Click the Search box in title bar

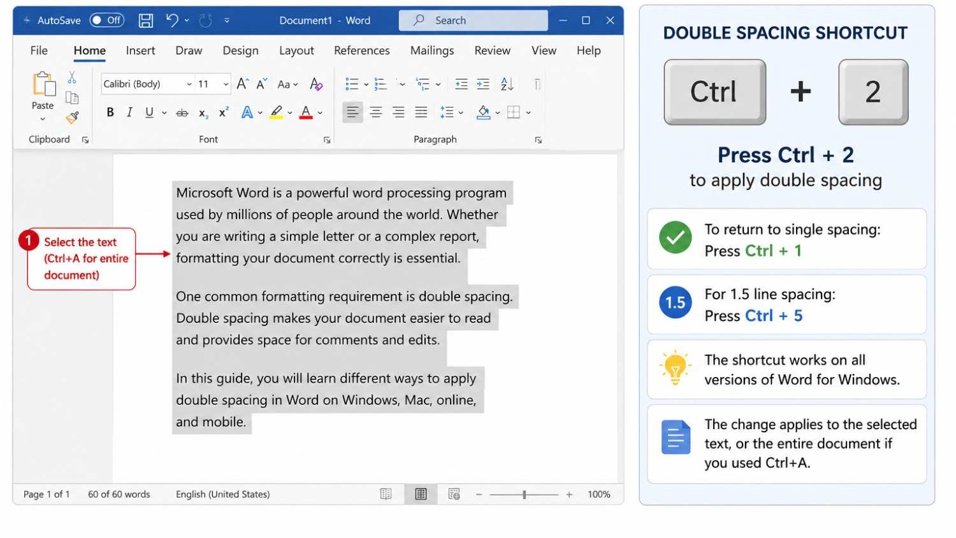pyautogui.click(x=473, y=20)
